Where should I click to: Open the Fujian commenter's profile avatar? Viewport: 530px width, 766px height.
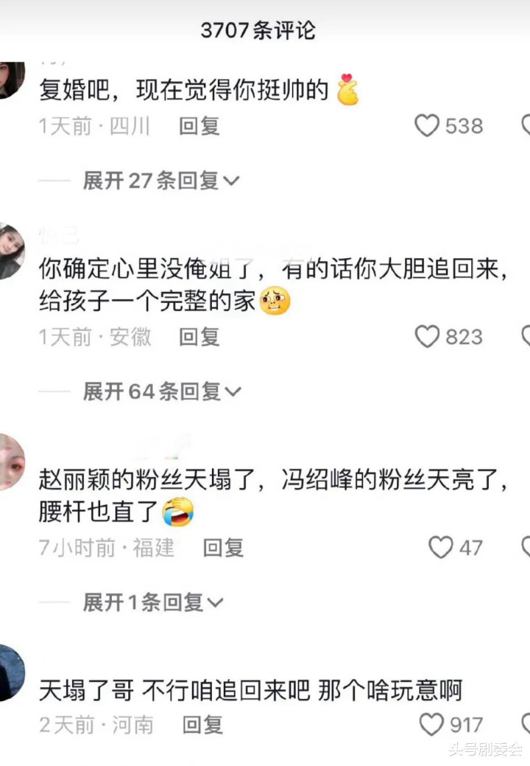tap(11, 462)
